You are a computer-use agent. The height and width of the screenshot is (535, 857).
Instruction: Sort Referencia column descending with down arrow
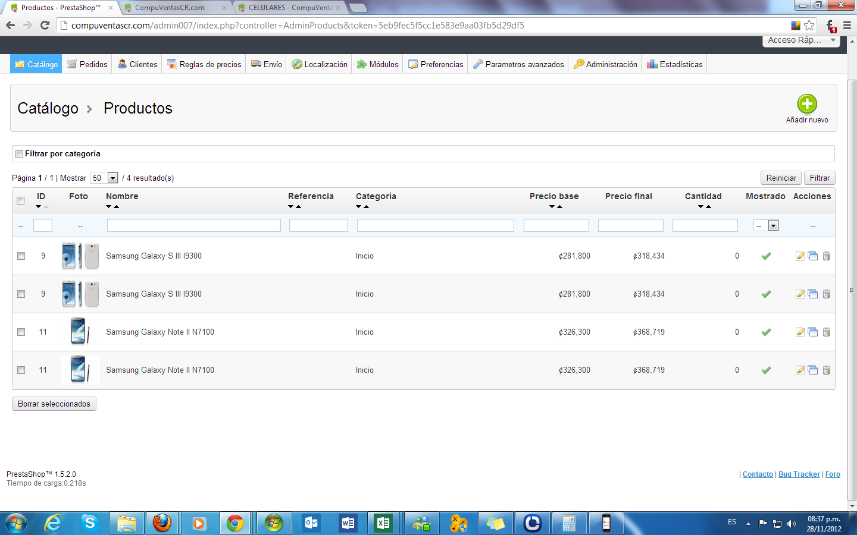pyautogui.click(x=290, y=207)
